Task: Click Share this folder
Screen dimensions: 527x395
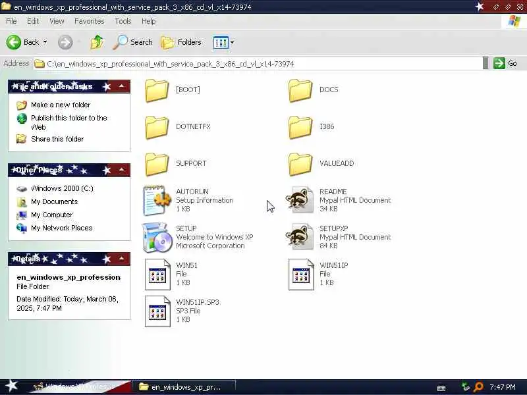Action: click(x=57, y=139)
